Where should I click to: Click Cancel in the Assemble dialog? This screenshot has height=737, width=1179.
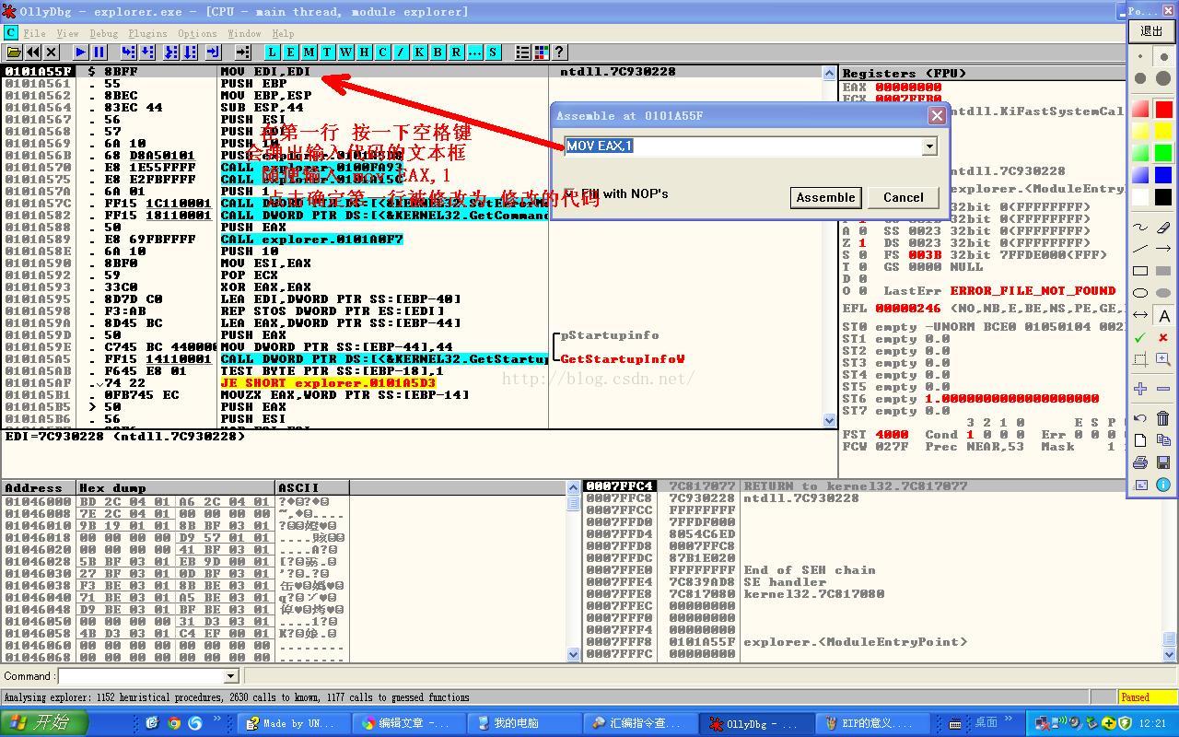point(903,197)
